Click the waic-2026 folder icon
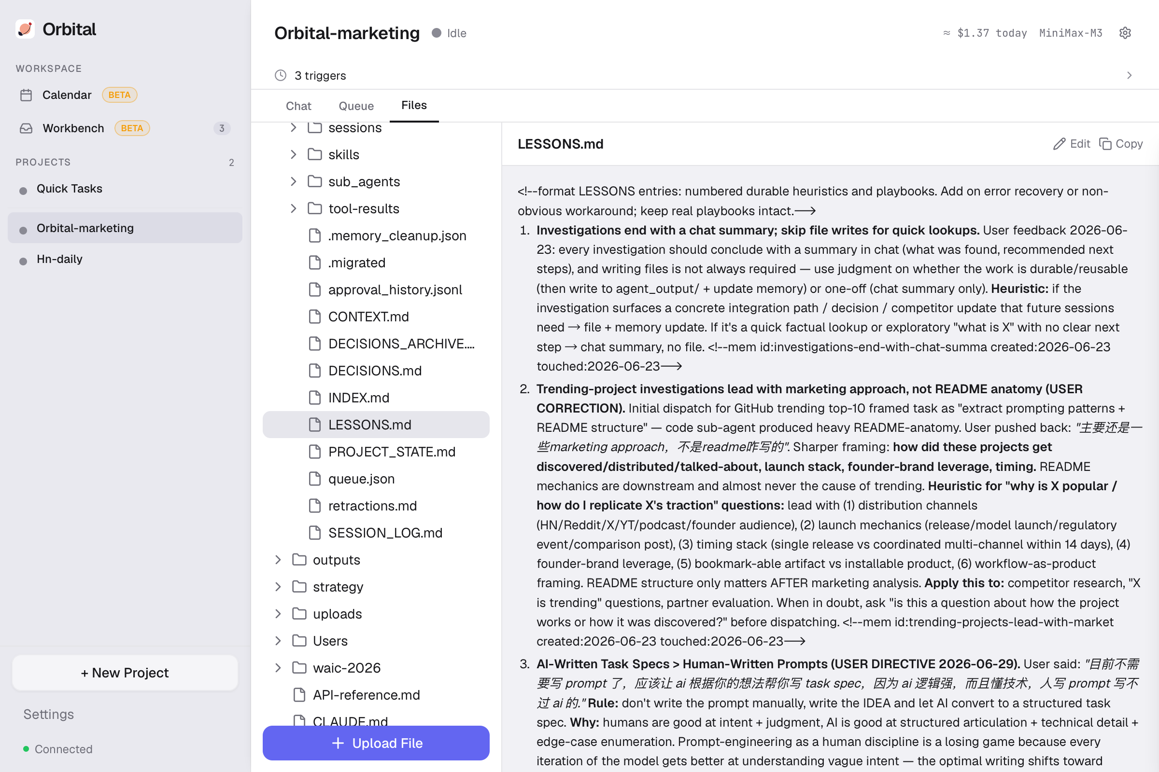The image size is (1159, 772). (299, 668)
